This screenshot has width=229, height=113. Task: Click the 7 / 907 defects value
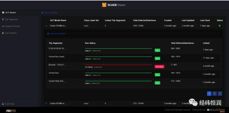pyautogui.click(x=174, y=65)
